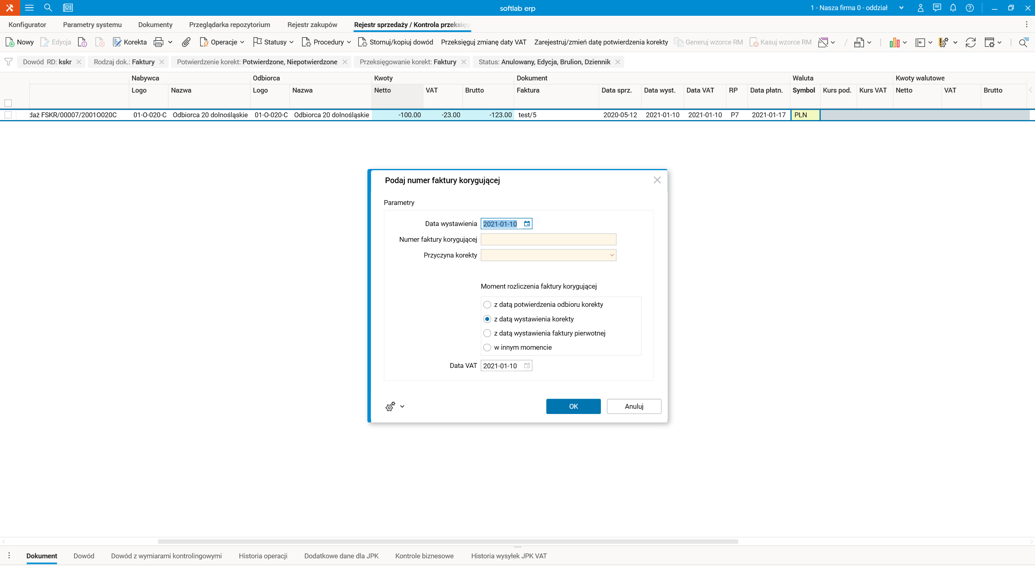Click the Numer faktury korygującej input field
Viewport: 1035px width, 566px height.
click(x=548, y=239)
